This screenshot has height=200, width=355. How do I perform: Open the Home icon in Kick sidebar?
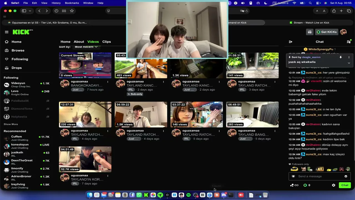click(x=7, y=42)
